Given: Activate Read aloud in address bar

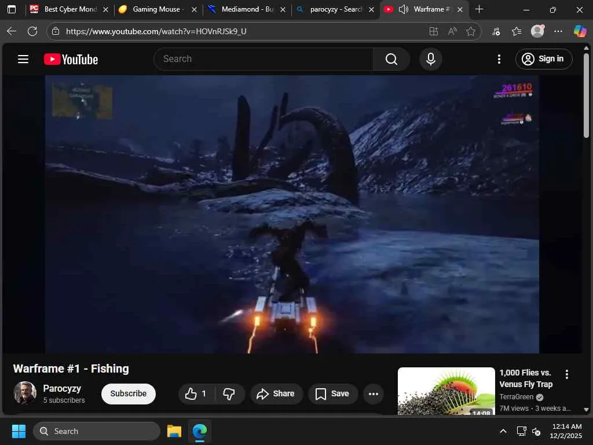Looking at the screenshot, I should click(x=452, y=31).
